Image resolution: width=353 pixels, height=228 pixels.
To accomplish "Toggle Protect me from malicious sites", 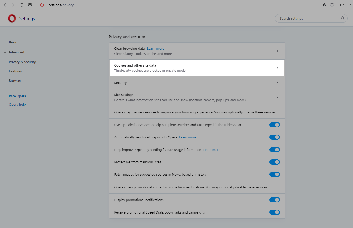I will point(274,162).
